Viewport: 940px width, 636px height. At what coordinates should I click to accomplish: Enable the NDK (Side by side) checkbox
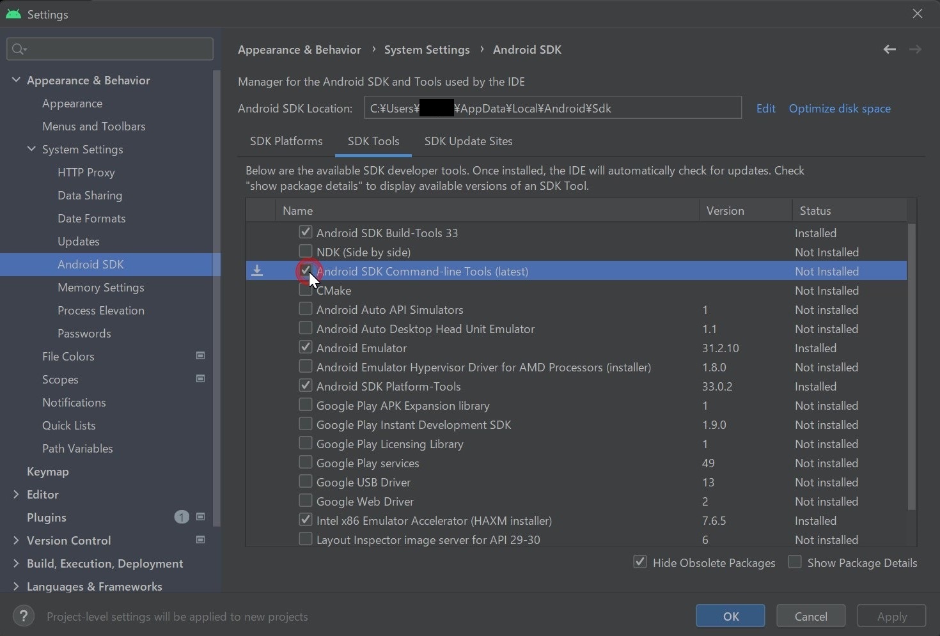pos(306,251)
